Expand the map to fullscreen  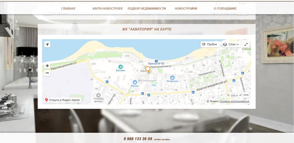pyautogui.click(x=246, y=44)
